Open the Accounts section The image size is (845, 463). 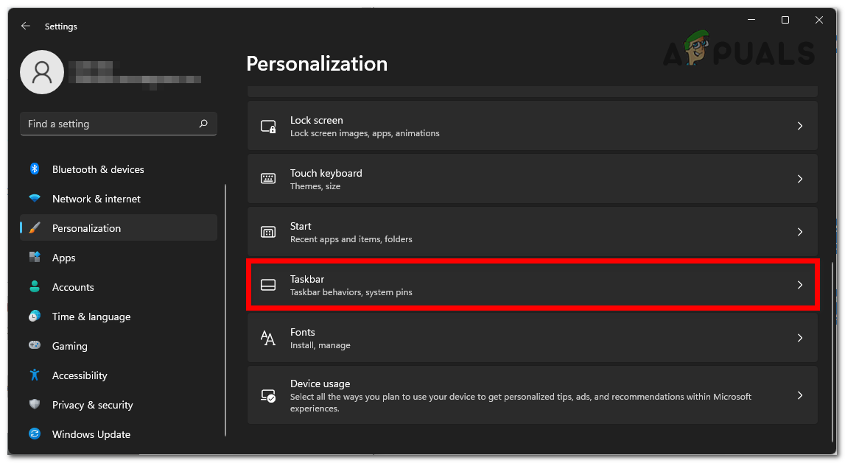point(73,287)
